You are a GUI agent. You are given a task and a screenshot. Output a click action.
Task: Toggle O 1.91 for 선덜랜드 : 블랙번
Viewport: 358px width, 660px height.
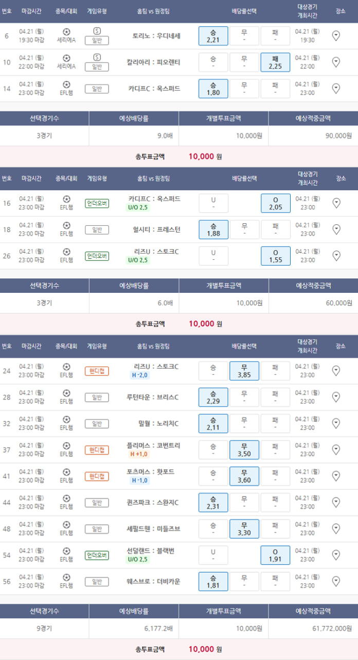275,555
